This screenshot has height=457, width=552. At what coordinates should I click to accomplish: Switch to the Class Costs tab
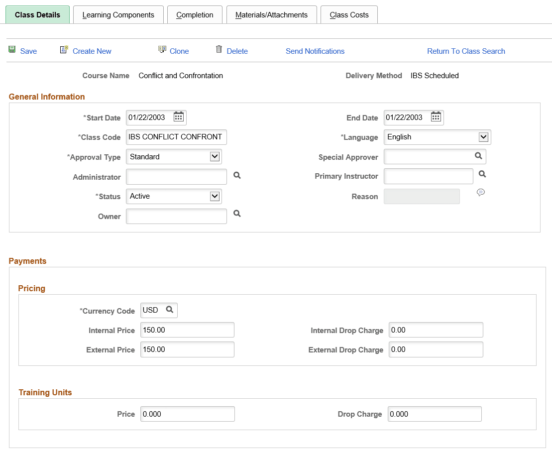pos(349,15)
